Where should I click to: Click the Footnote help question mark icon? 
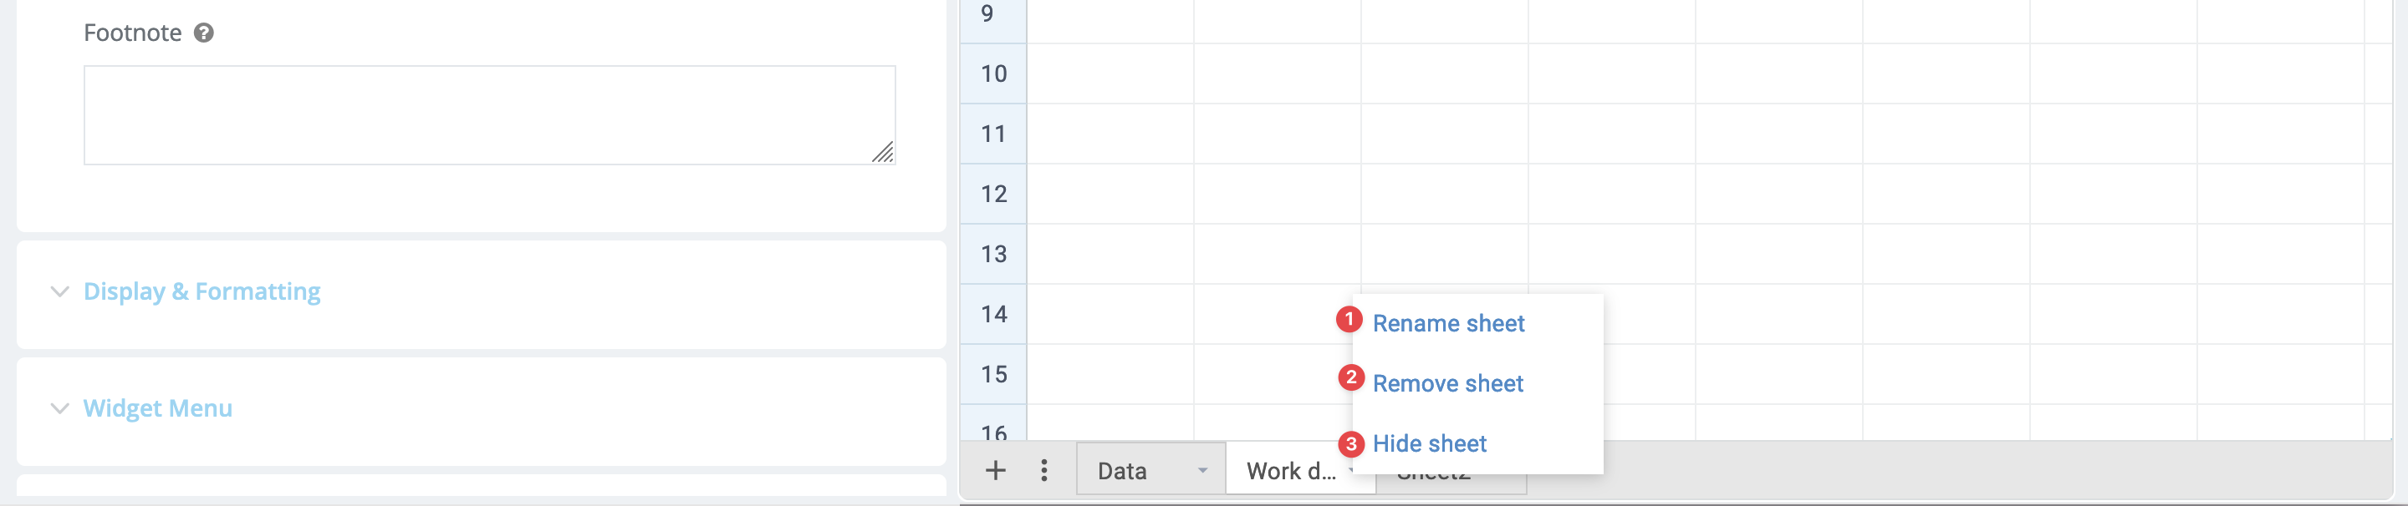[x=204, y=33]
